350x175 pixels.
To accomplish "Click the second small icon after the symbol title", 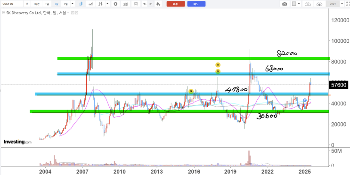I will pyautogui.click(x=77, y=13).
